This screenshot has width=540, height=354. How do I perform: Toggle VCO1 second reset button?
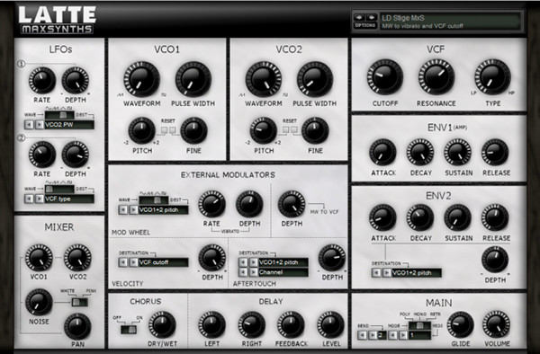click(172, 130)
